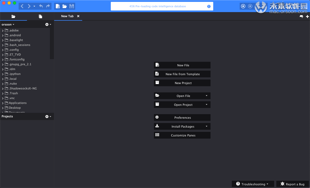Add a new tab with plus icon
This screenshot has height=188, width=310.
point(307,17)
